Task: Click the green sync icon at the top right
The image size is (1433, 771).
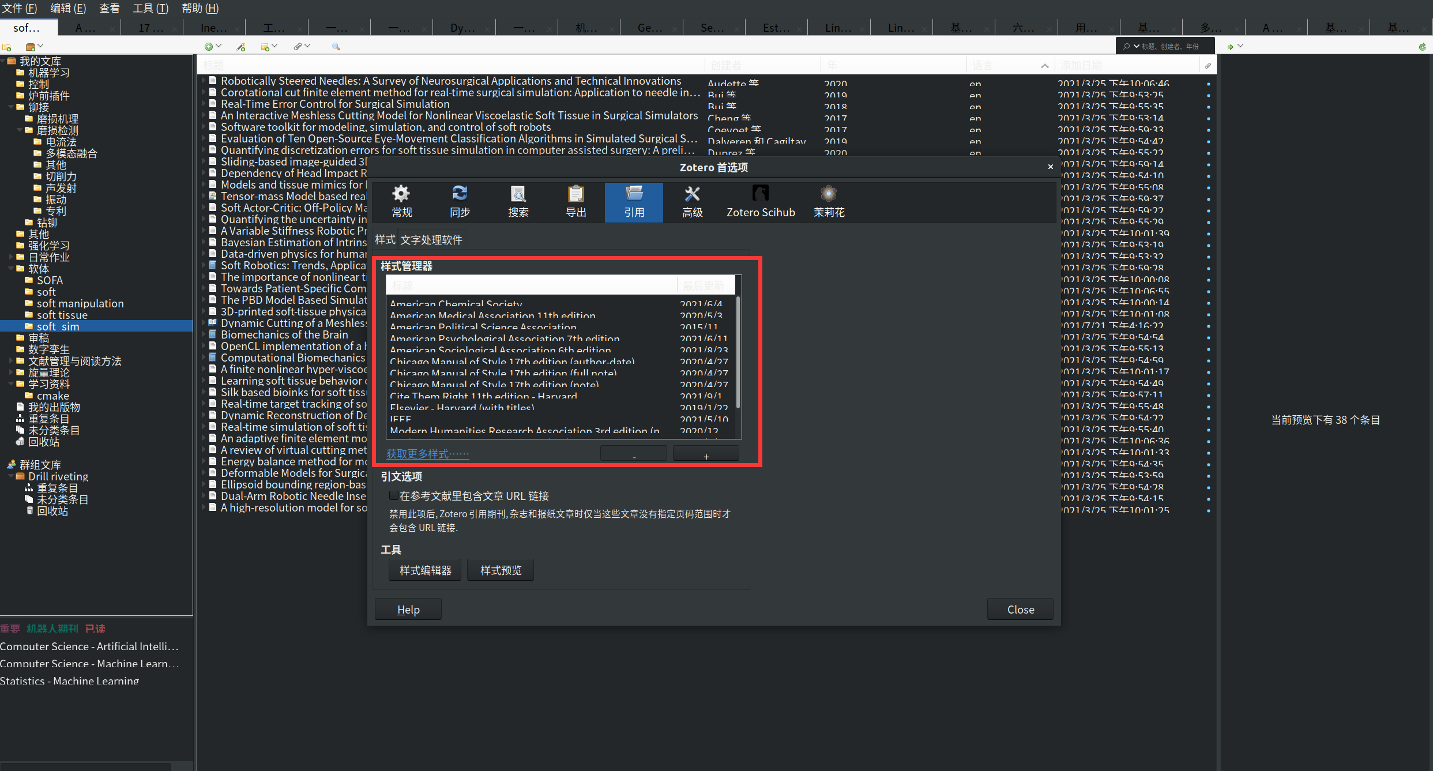Action: pos(1422,47)
